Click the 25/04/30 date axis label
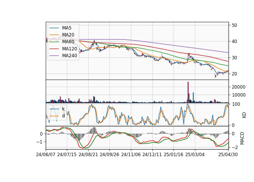Image resolution: width=254 pixels, height=182 pixels. point(228,155)
